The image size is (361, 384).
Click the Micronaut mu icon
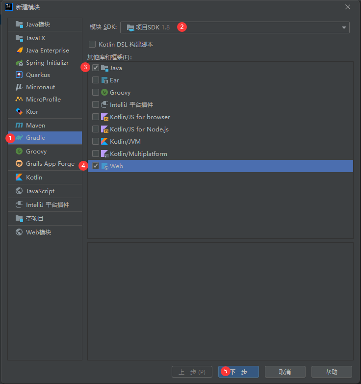coord(19,87)
